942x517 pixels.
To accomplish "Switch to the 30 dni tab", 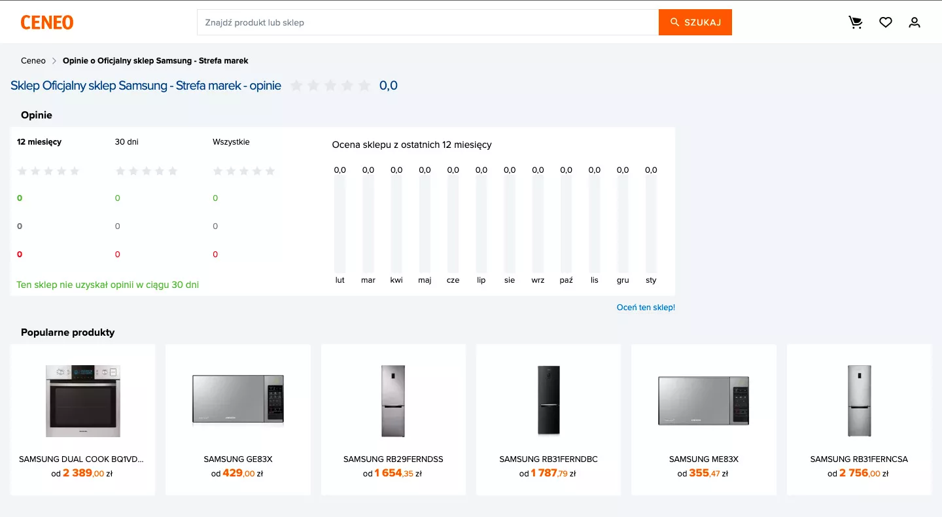I will click(127, 142).
